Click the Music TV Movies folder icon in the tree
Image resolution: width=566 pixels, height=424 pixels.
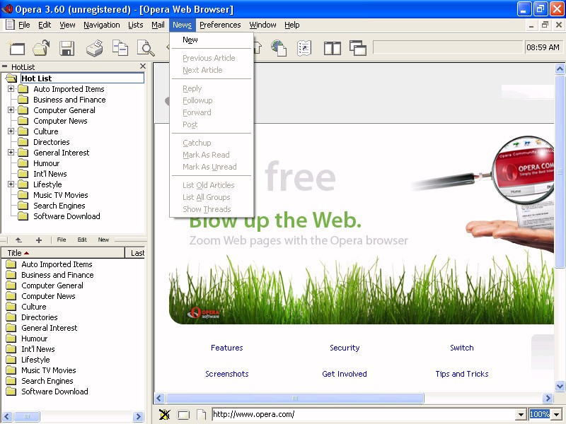pyautogui.click(x=23, y=195)
